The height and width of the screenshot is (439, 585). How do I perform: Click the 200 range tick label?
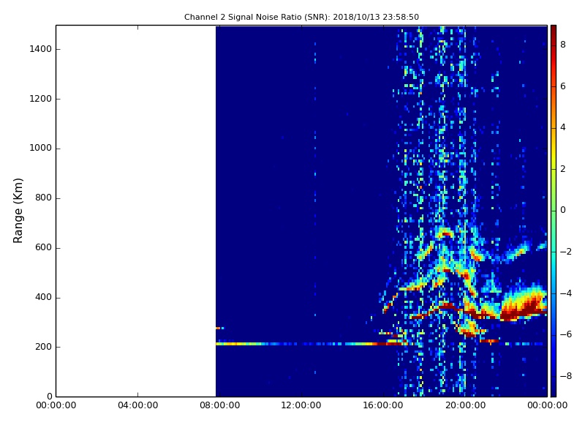[43, 347]
